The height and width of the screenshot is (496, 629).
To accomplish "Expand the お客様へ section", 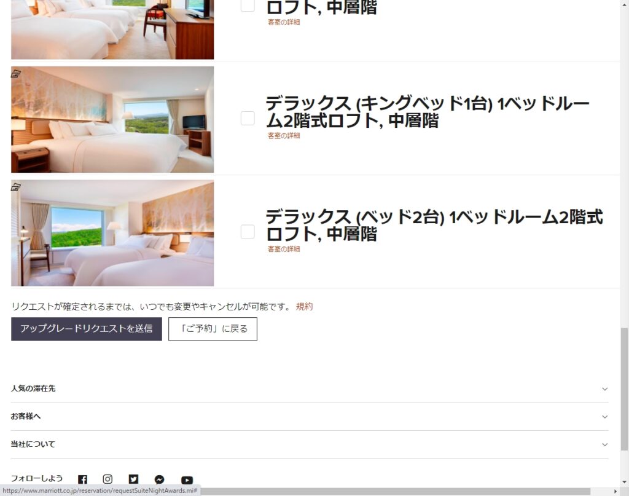I will (x=310, y=417).
